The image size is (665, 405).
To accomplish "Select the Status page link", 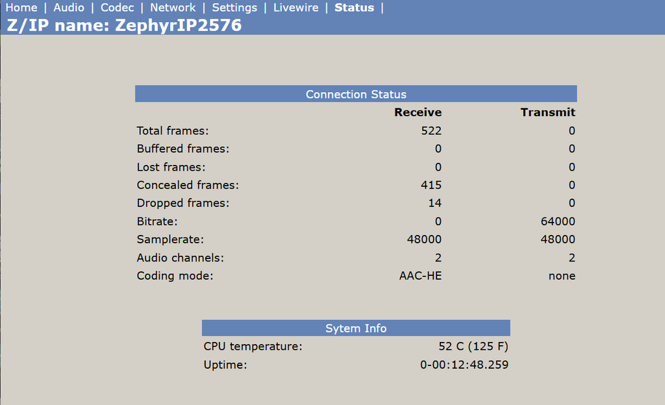I will (x=354, y=8).
